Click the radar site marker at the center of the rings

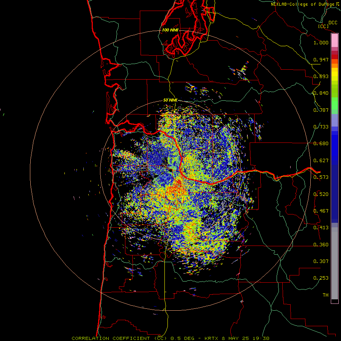tap(171, 170)
